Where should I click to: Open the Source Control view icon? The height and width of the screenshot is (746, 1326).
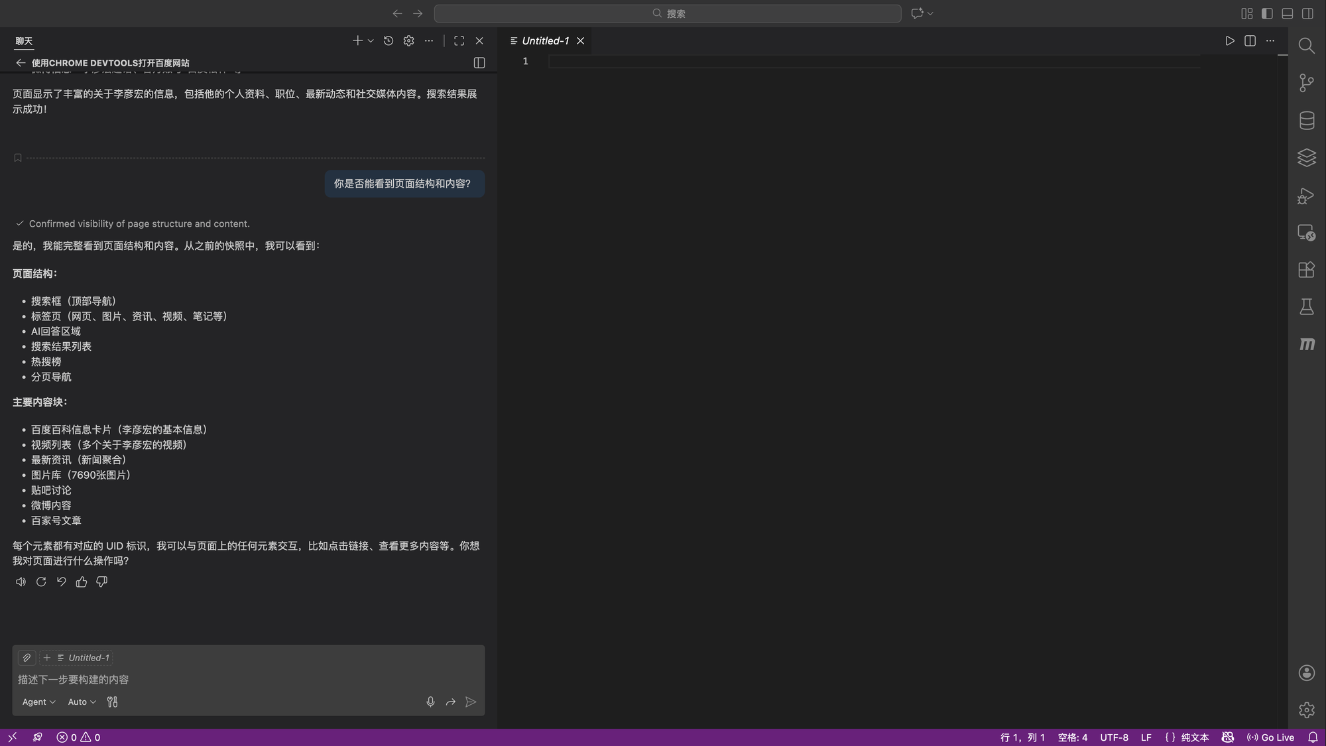coord(1306,83)
